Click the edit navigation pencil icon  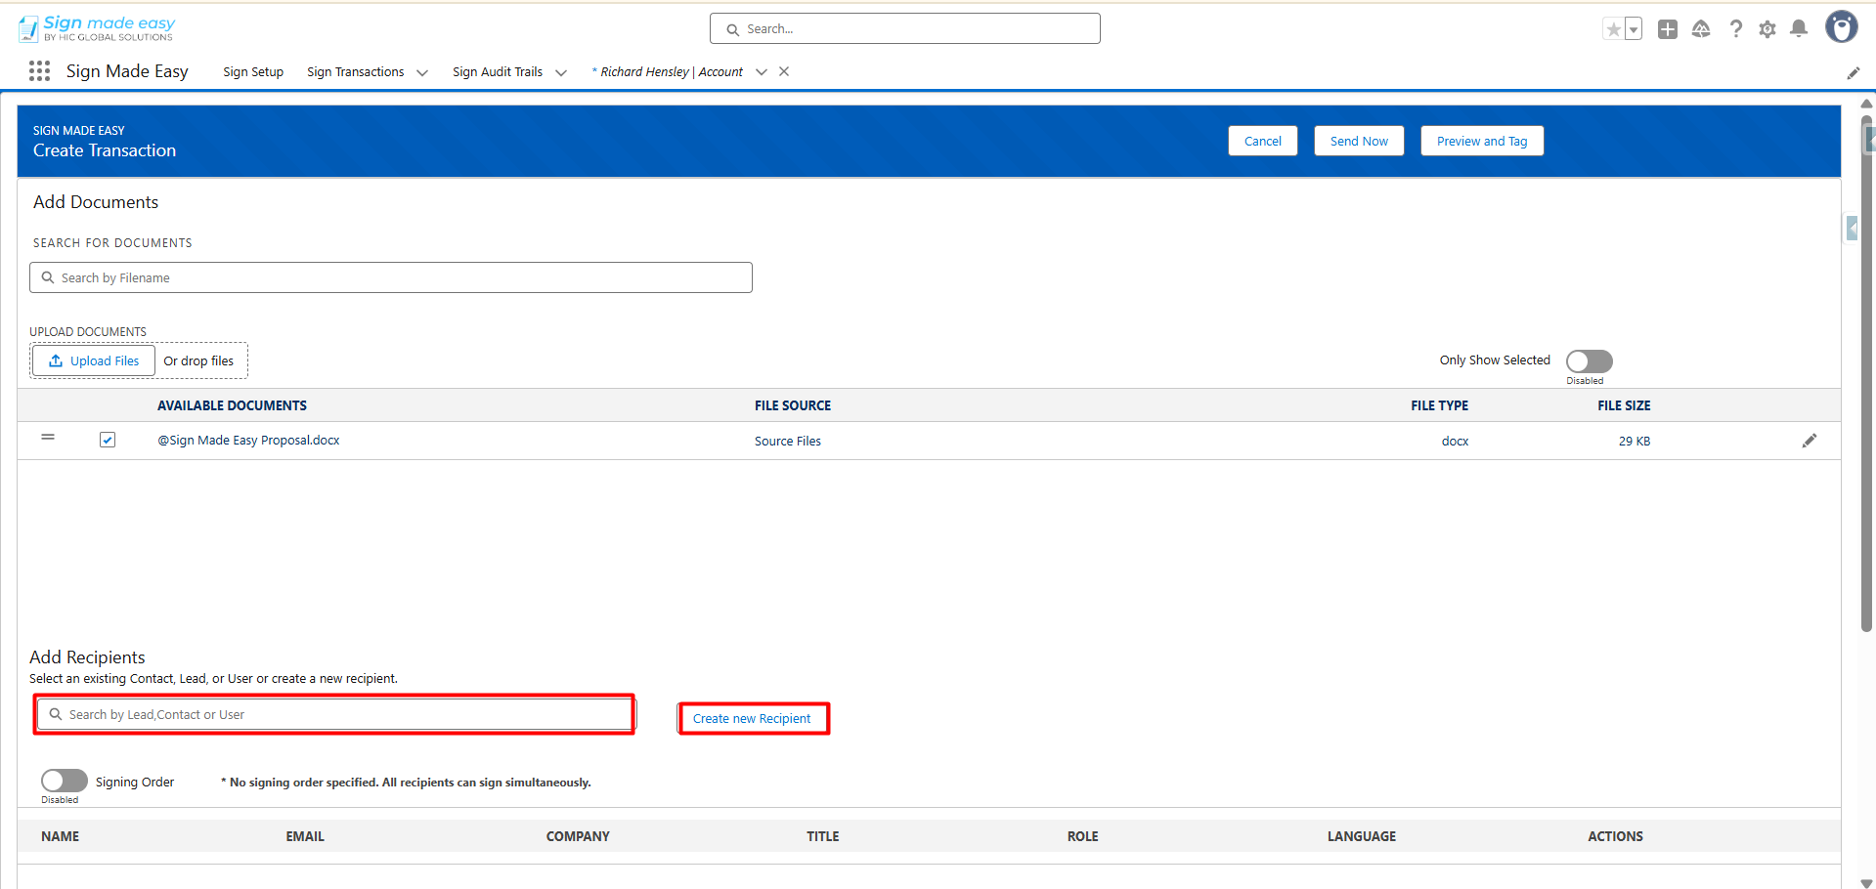click(x=1853, y=73)
